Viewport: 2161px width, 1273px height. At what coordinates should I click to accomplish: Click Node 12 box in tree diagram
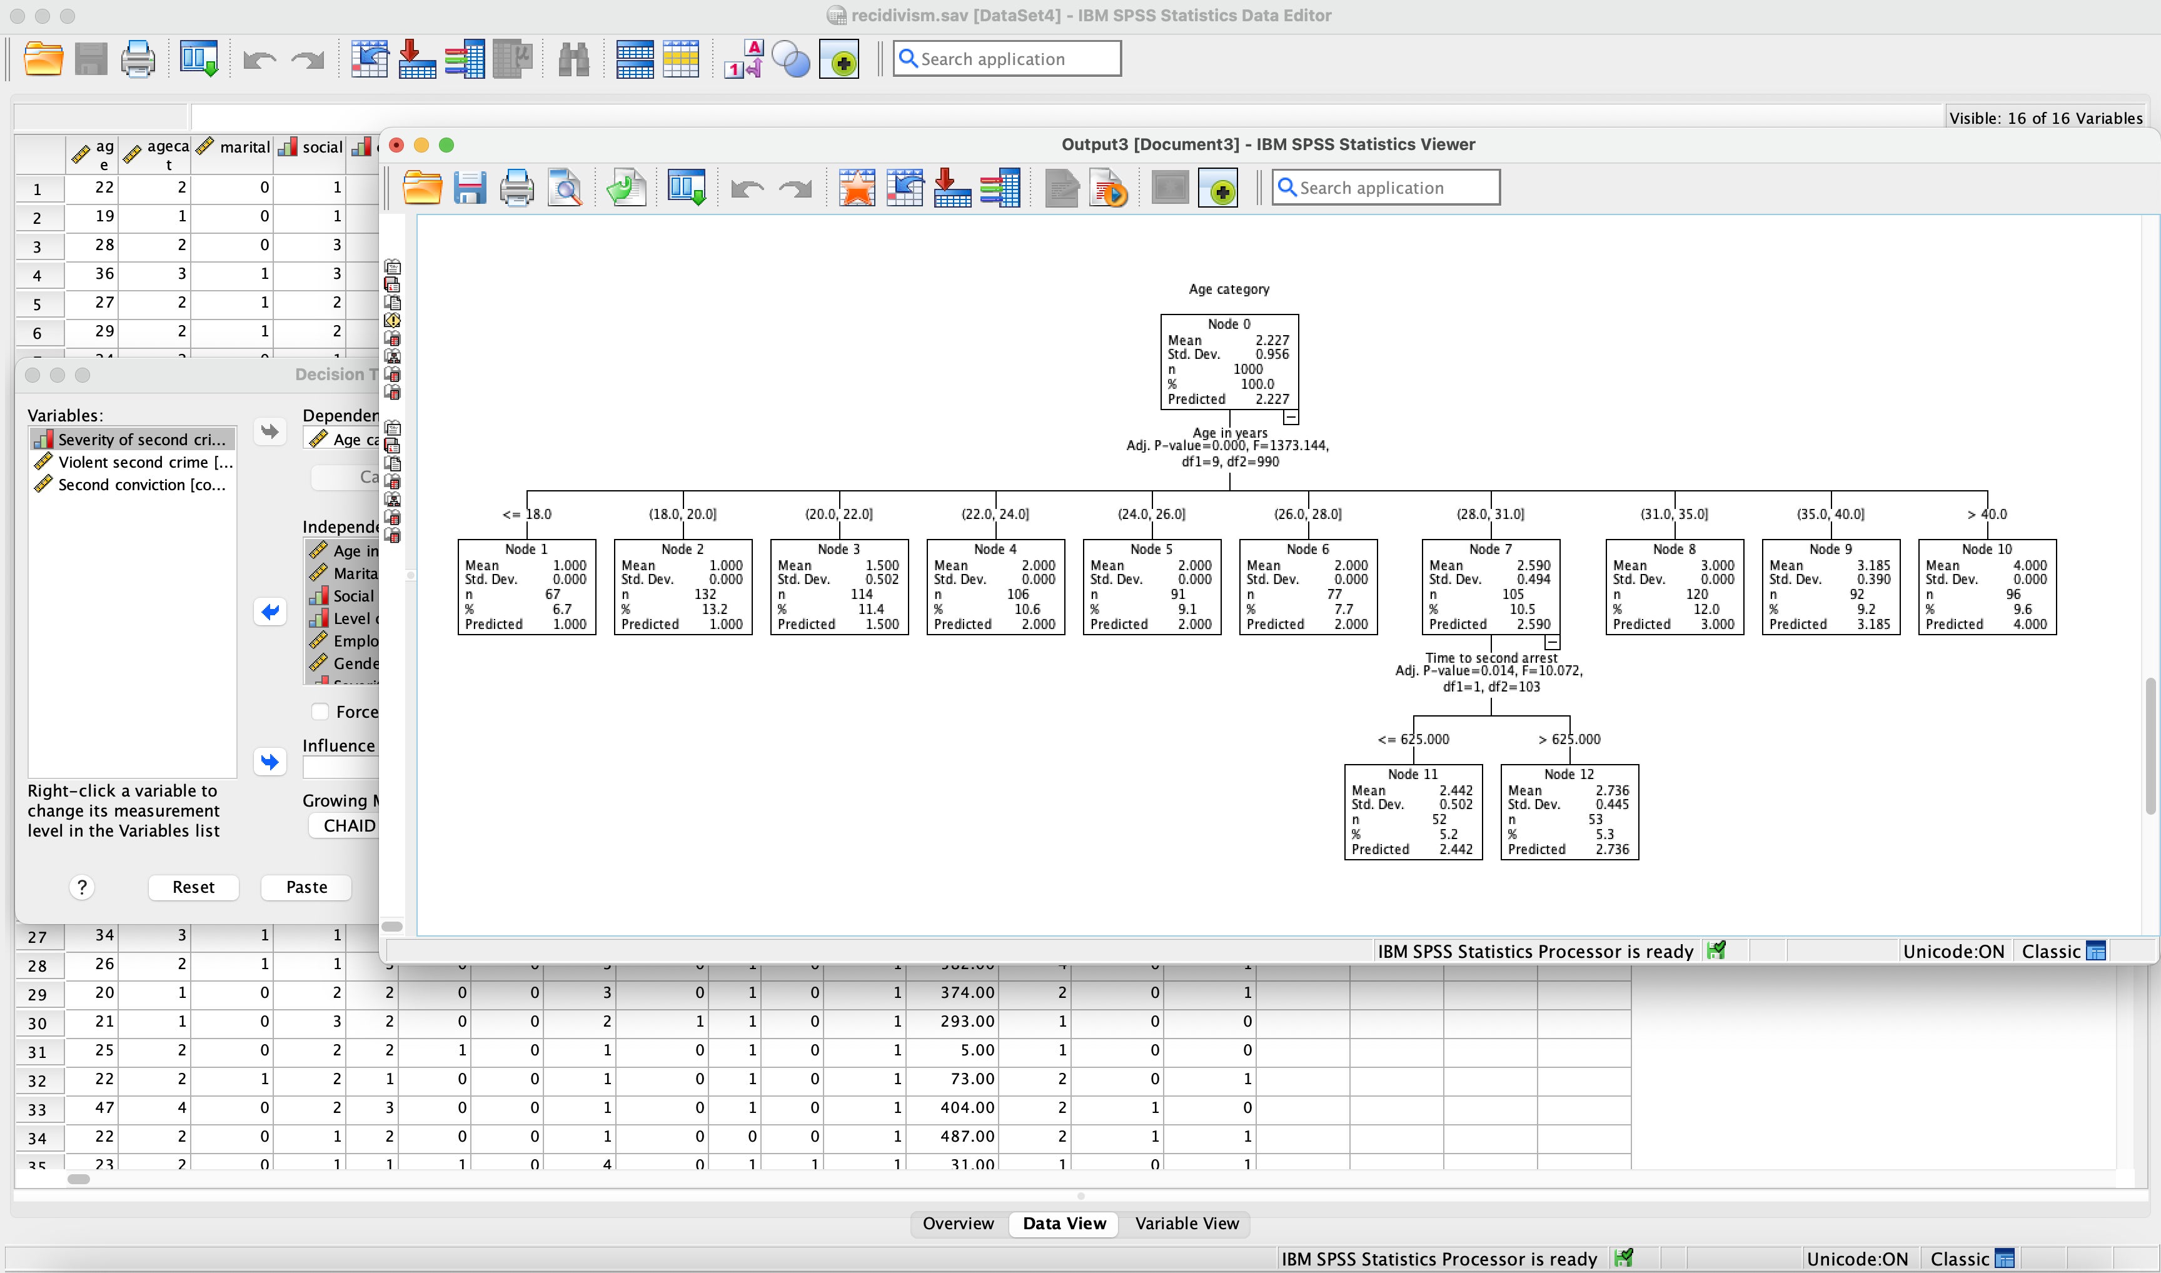pos(1569,812)
